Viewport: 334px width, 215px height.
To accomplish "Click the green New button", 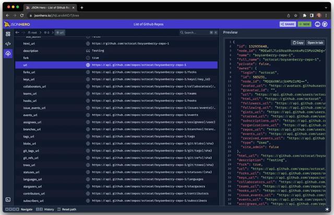I will coord(304,24).
